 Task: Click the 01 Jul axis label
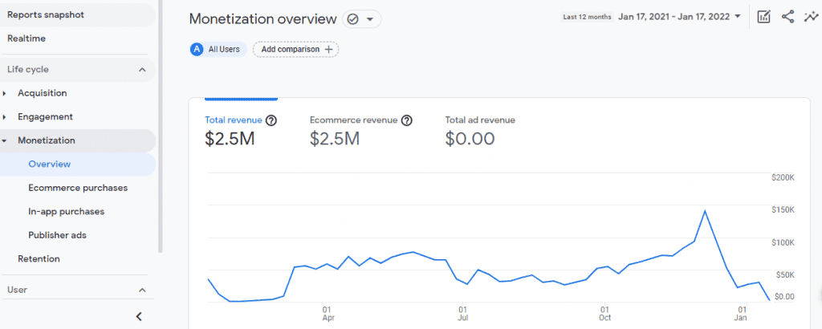tap(462, 313)
